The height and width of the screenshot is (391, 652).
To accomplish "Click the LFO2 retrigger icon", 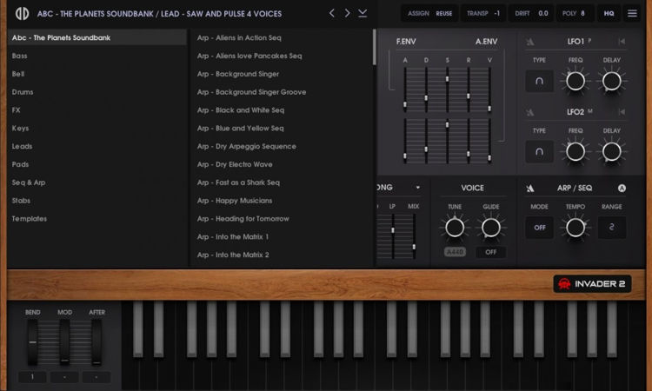I will click(622, 112).
